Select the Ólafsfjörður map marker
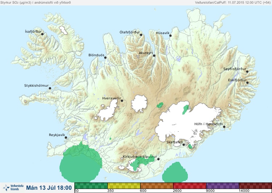Screen dimensions: 272x193 tap(141, 35)
